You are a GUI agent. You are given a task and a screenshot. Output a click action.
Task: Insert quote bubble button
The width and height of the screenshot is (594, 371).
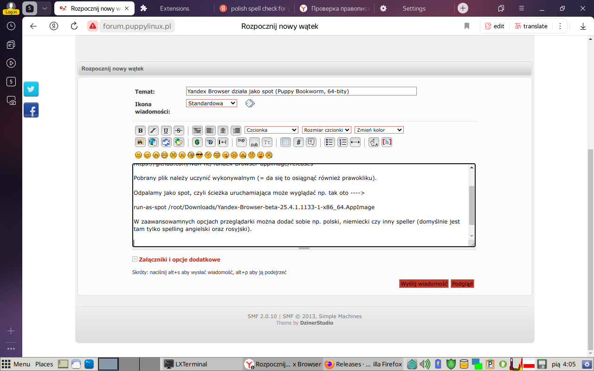click(x=311, y=142)
